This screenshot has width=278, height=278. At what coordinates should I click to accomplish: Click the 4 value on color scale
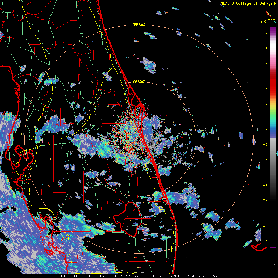point(267,76)
